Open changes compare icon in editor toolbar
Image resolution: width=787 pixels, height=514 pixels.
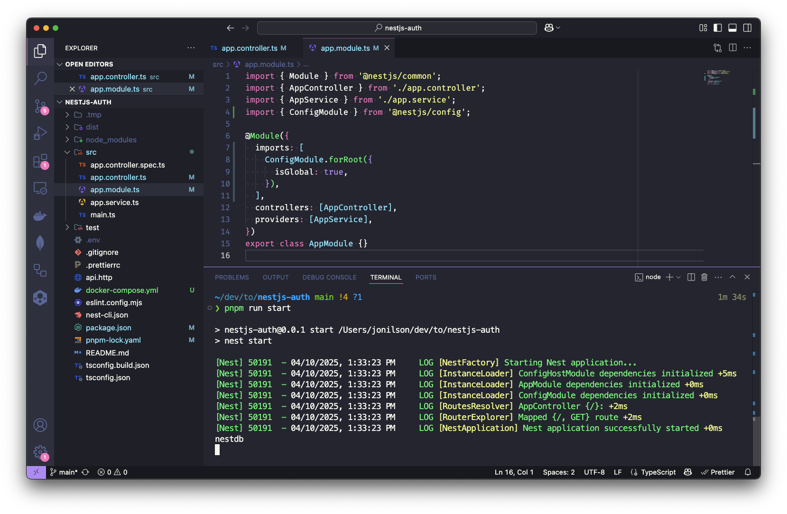tap(718, 48)
